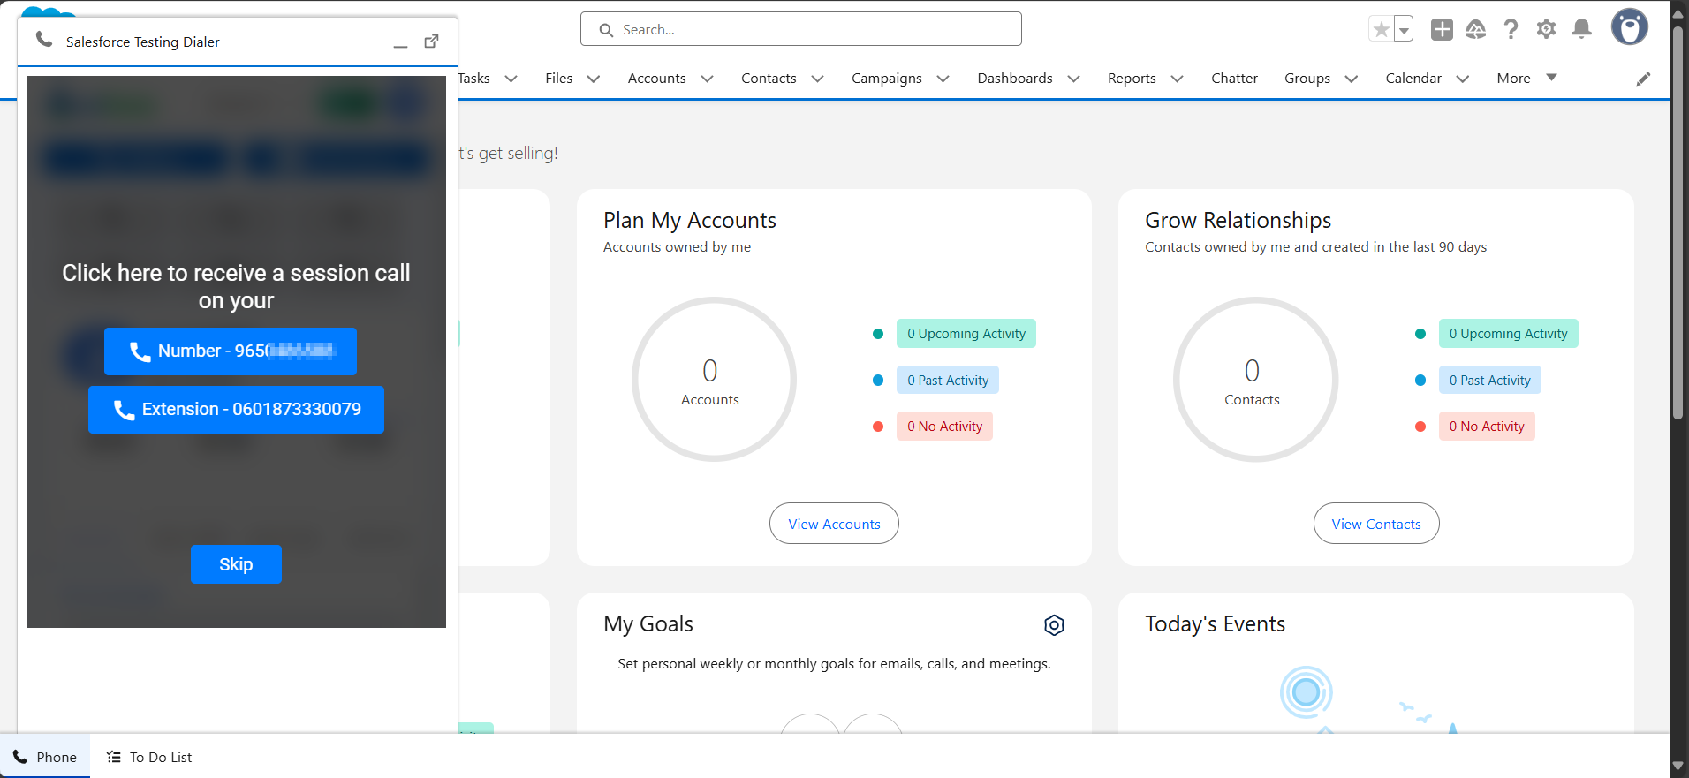This screenshot has height=778, width=1689.
Task: Click the 0 Contacts donut chart
Action: (1255, 380)
